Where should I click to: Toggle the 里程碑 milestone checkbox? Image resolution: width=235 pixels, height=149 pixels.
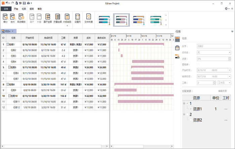click(198, 64)
